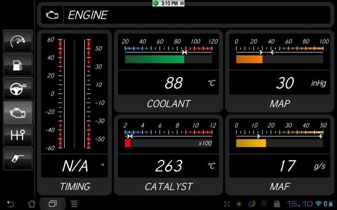Viewport: 337px width, 210px height.
Task: Select the steering wheel driving page
Action: (18, 89)
